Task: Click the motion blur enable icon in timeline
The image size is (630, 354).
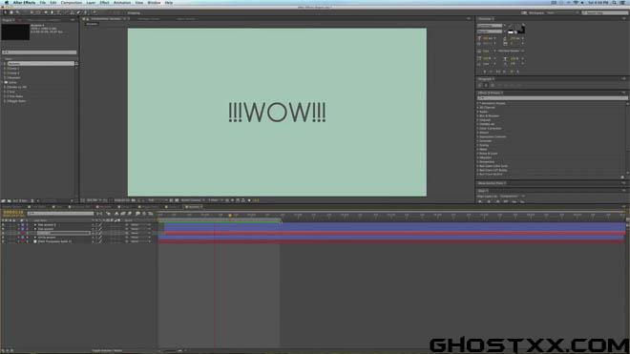Action: point(130,214)
